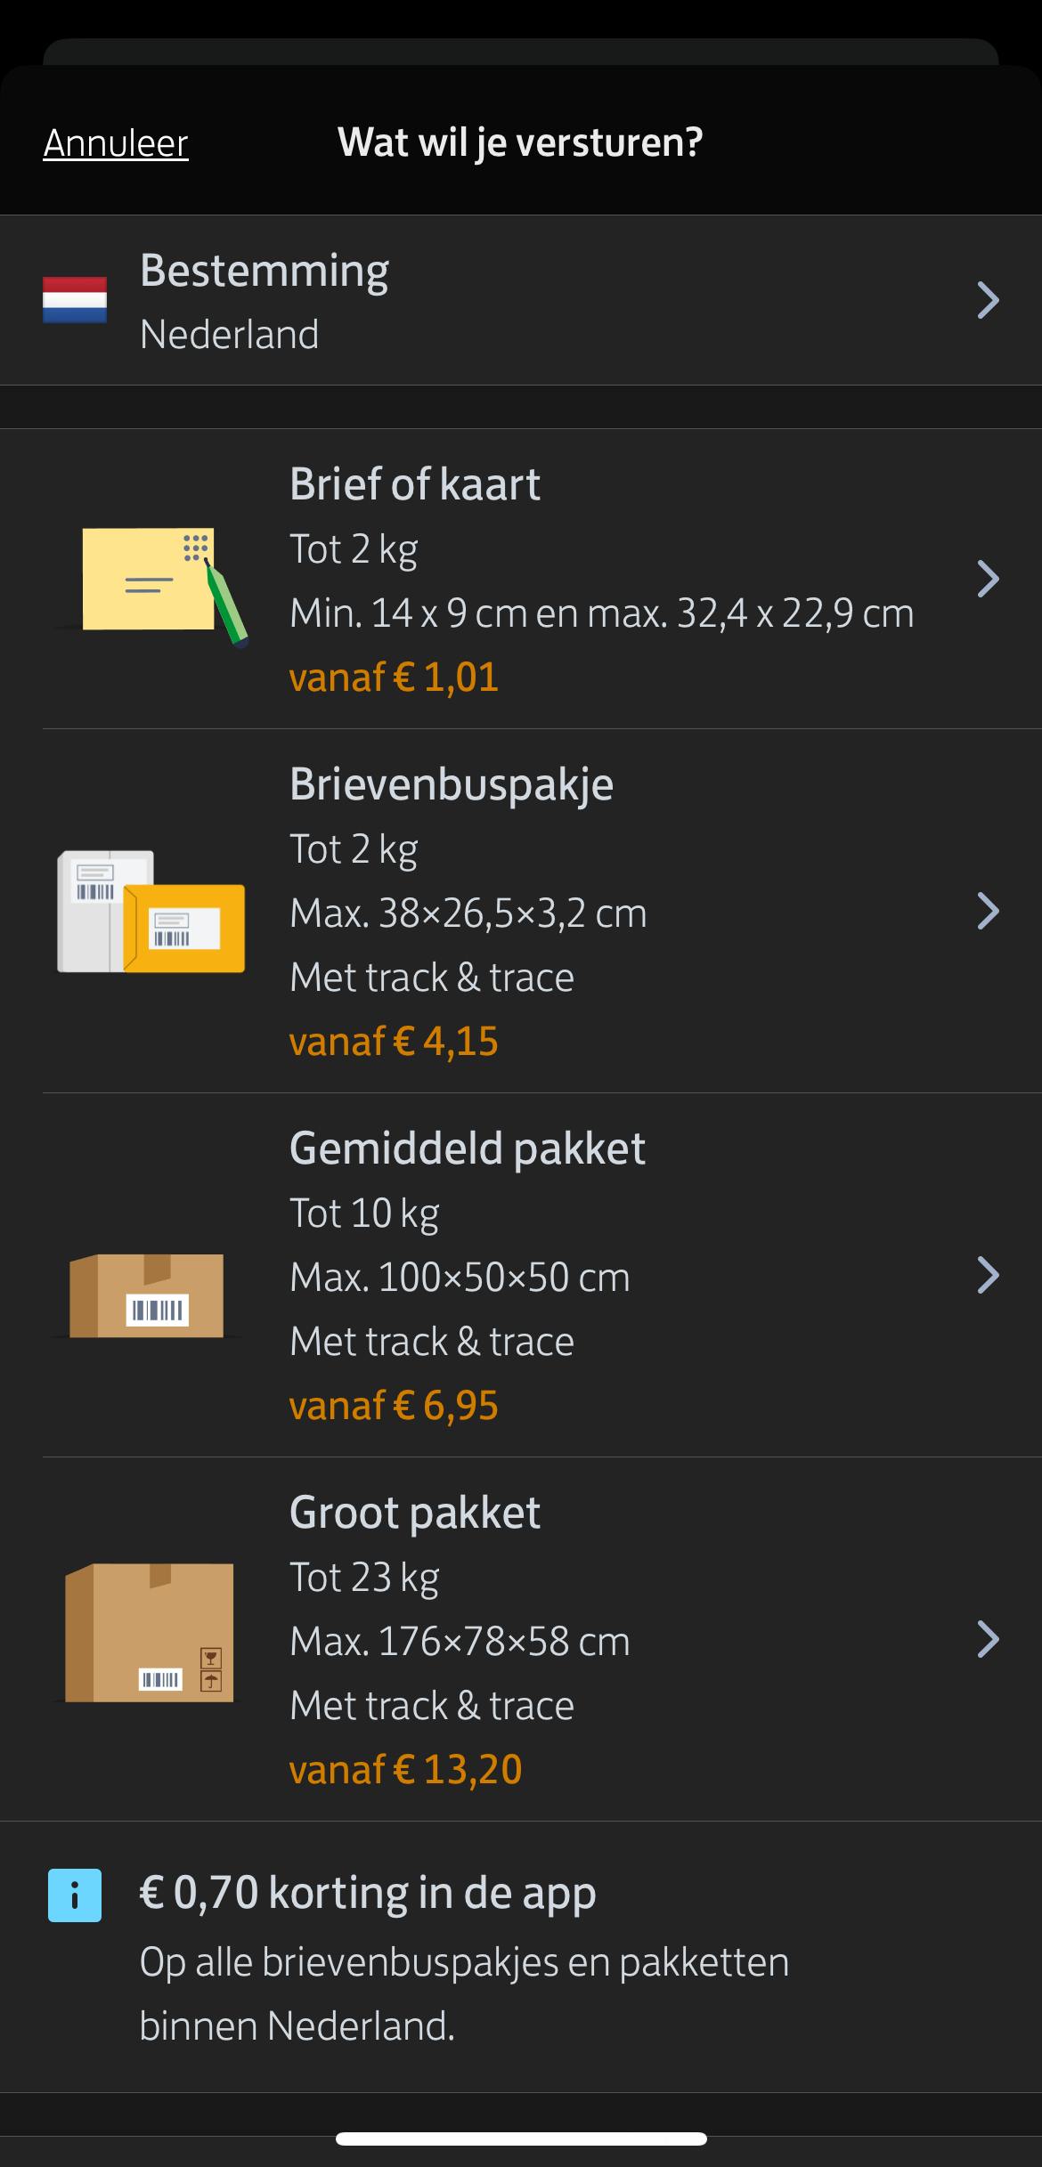This screenshot has width=1042, height=2167.
Task: Tap the blue info icon
Action: point(75,1895)
